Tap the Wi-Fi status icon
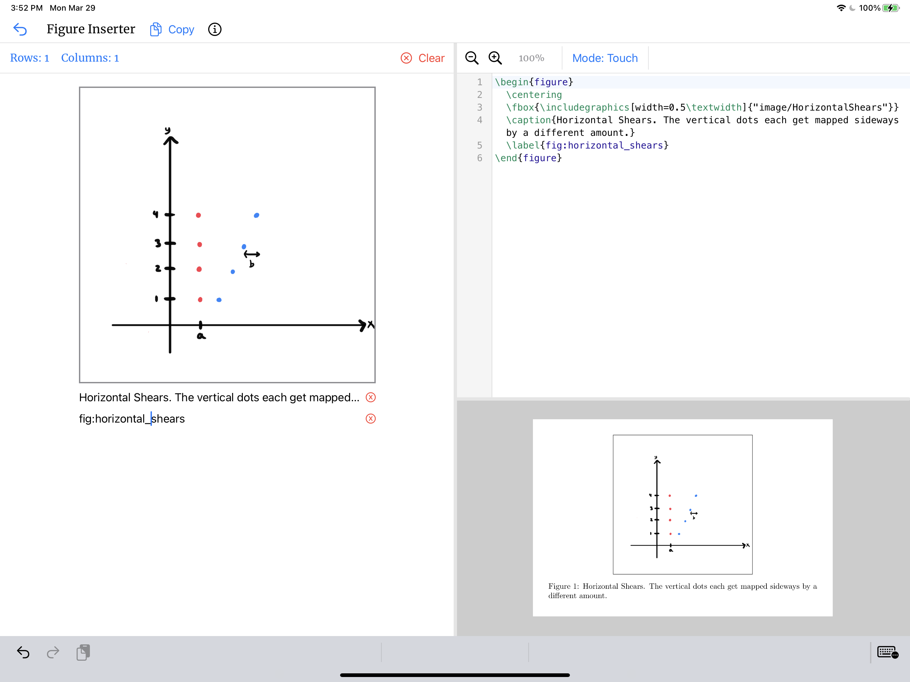910x682 pixels. coord(841,8)
